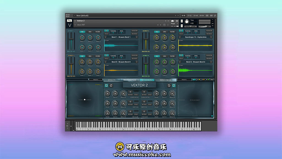This screenshot has height=159, width=282.
Task: Select the ALL filter source button
Action: pyautogui.click(x=212, y=79)
